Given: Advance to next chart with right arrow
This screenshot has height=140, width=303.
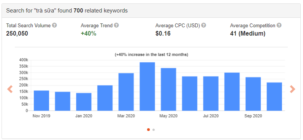Looking at the screenshot, I should coord(293,89).
